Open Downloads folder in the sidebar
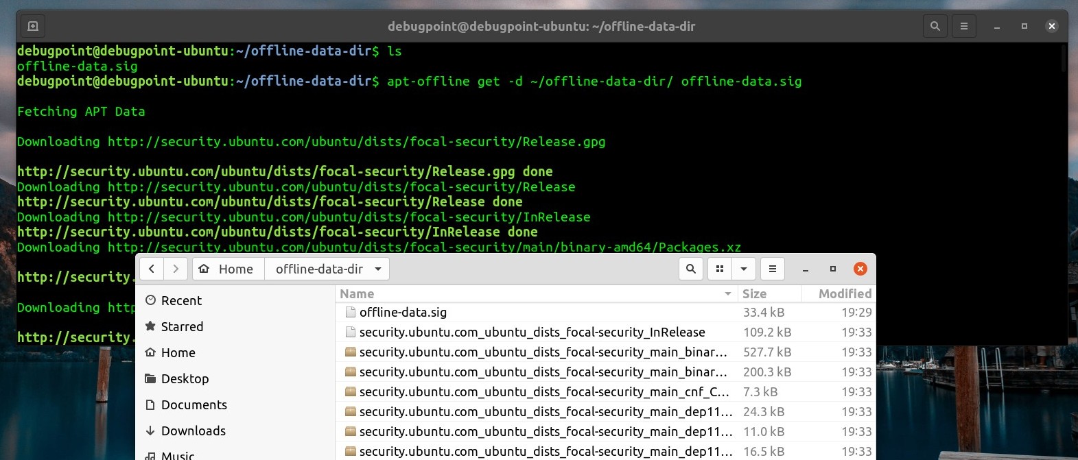 pyautogui.click(x=193, y=431)
